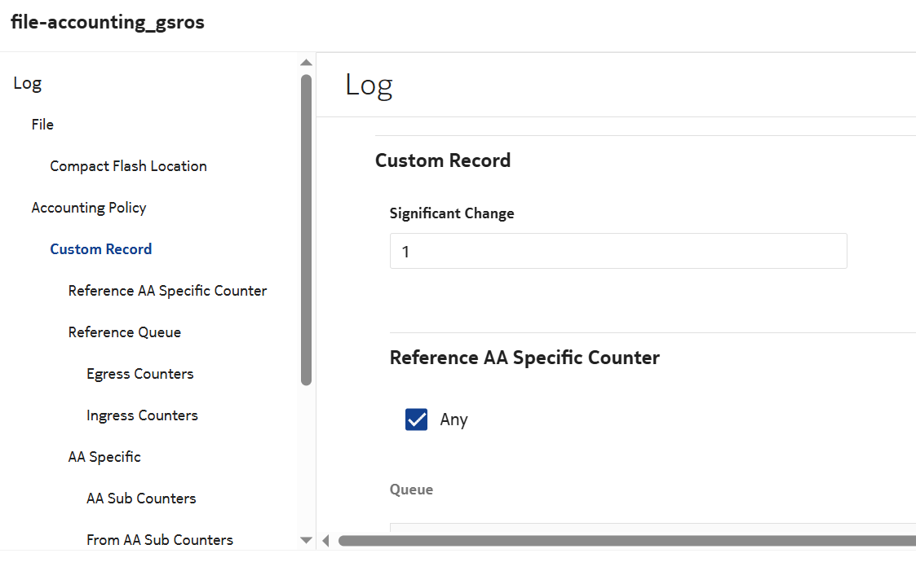
Task: Select Reference Queue in sidebar
Action: (124, 332)
